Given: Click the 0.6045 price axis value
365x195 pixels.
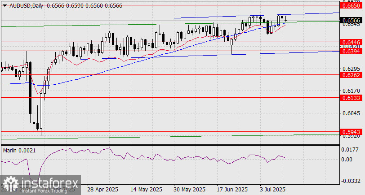Looking at the screenshot, I should click(x=351, y=113).
